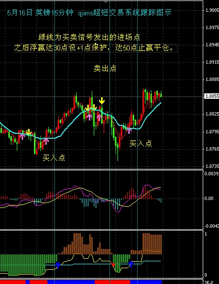219x284 pixels.
Task: Click the gray chart shift triangle at top
Action: 106,2
